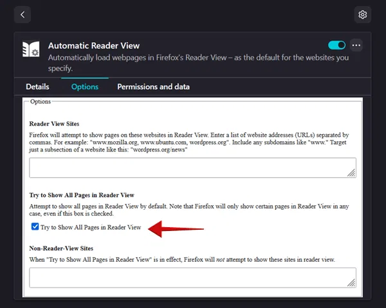
Task: Click the back arrow button
Action: pyautogui.click(x=23, y=14)
